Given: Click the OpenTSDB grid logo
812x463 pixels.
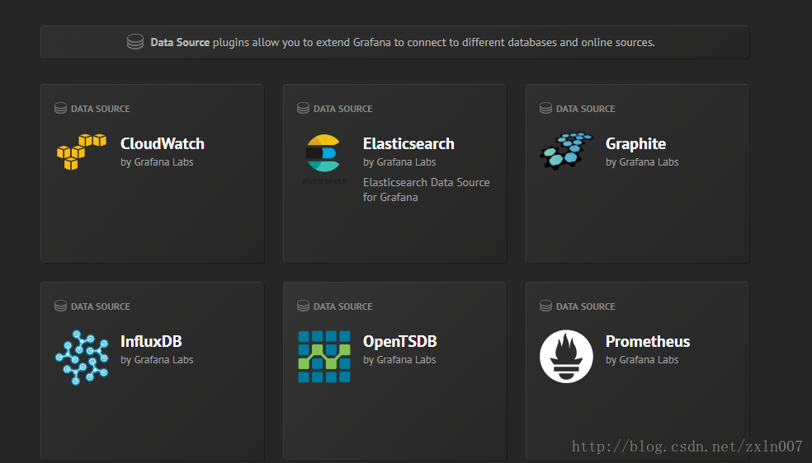Looking at the screenshot, I should (x=324, y=357).
